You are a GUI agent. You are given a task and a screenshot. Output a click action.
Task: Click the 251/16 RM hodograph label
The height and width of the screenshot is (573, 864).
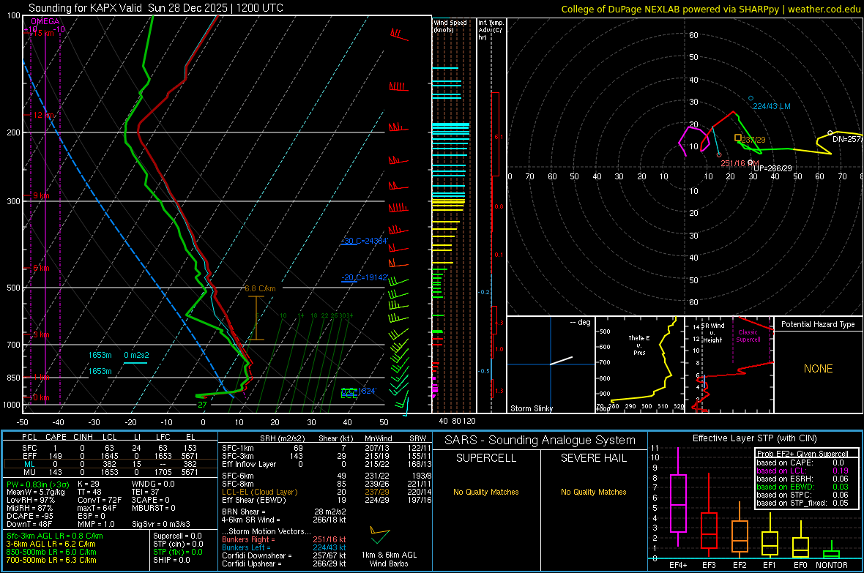(740, 163)
